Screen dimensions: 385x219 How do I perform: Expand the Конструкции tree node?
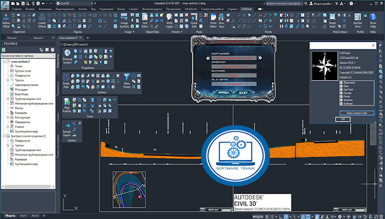pyautogui.click(x=8, y=117)
